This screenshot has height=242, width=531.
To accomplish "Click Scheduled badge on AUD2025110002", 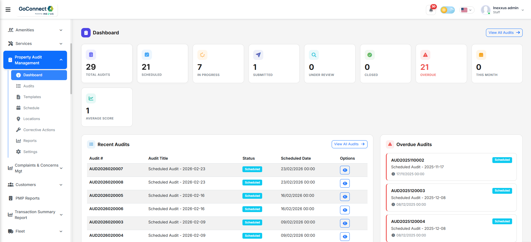I will [502, 160].
